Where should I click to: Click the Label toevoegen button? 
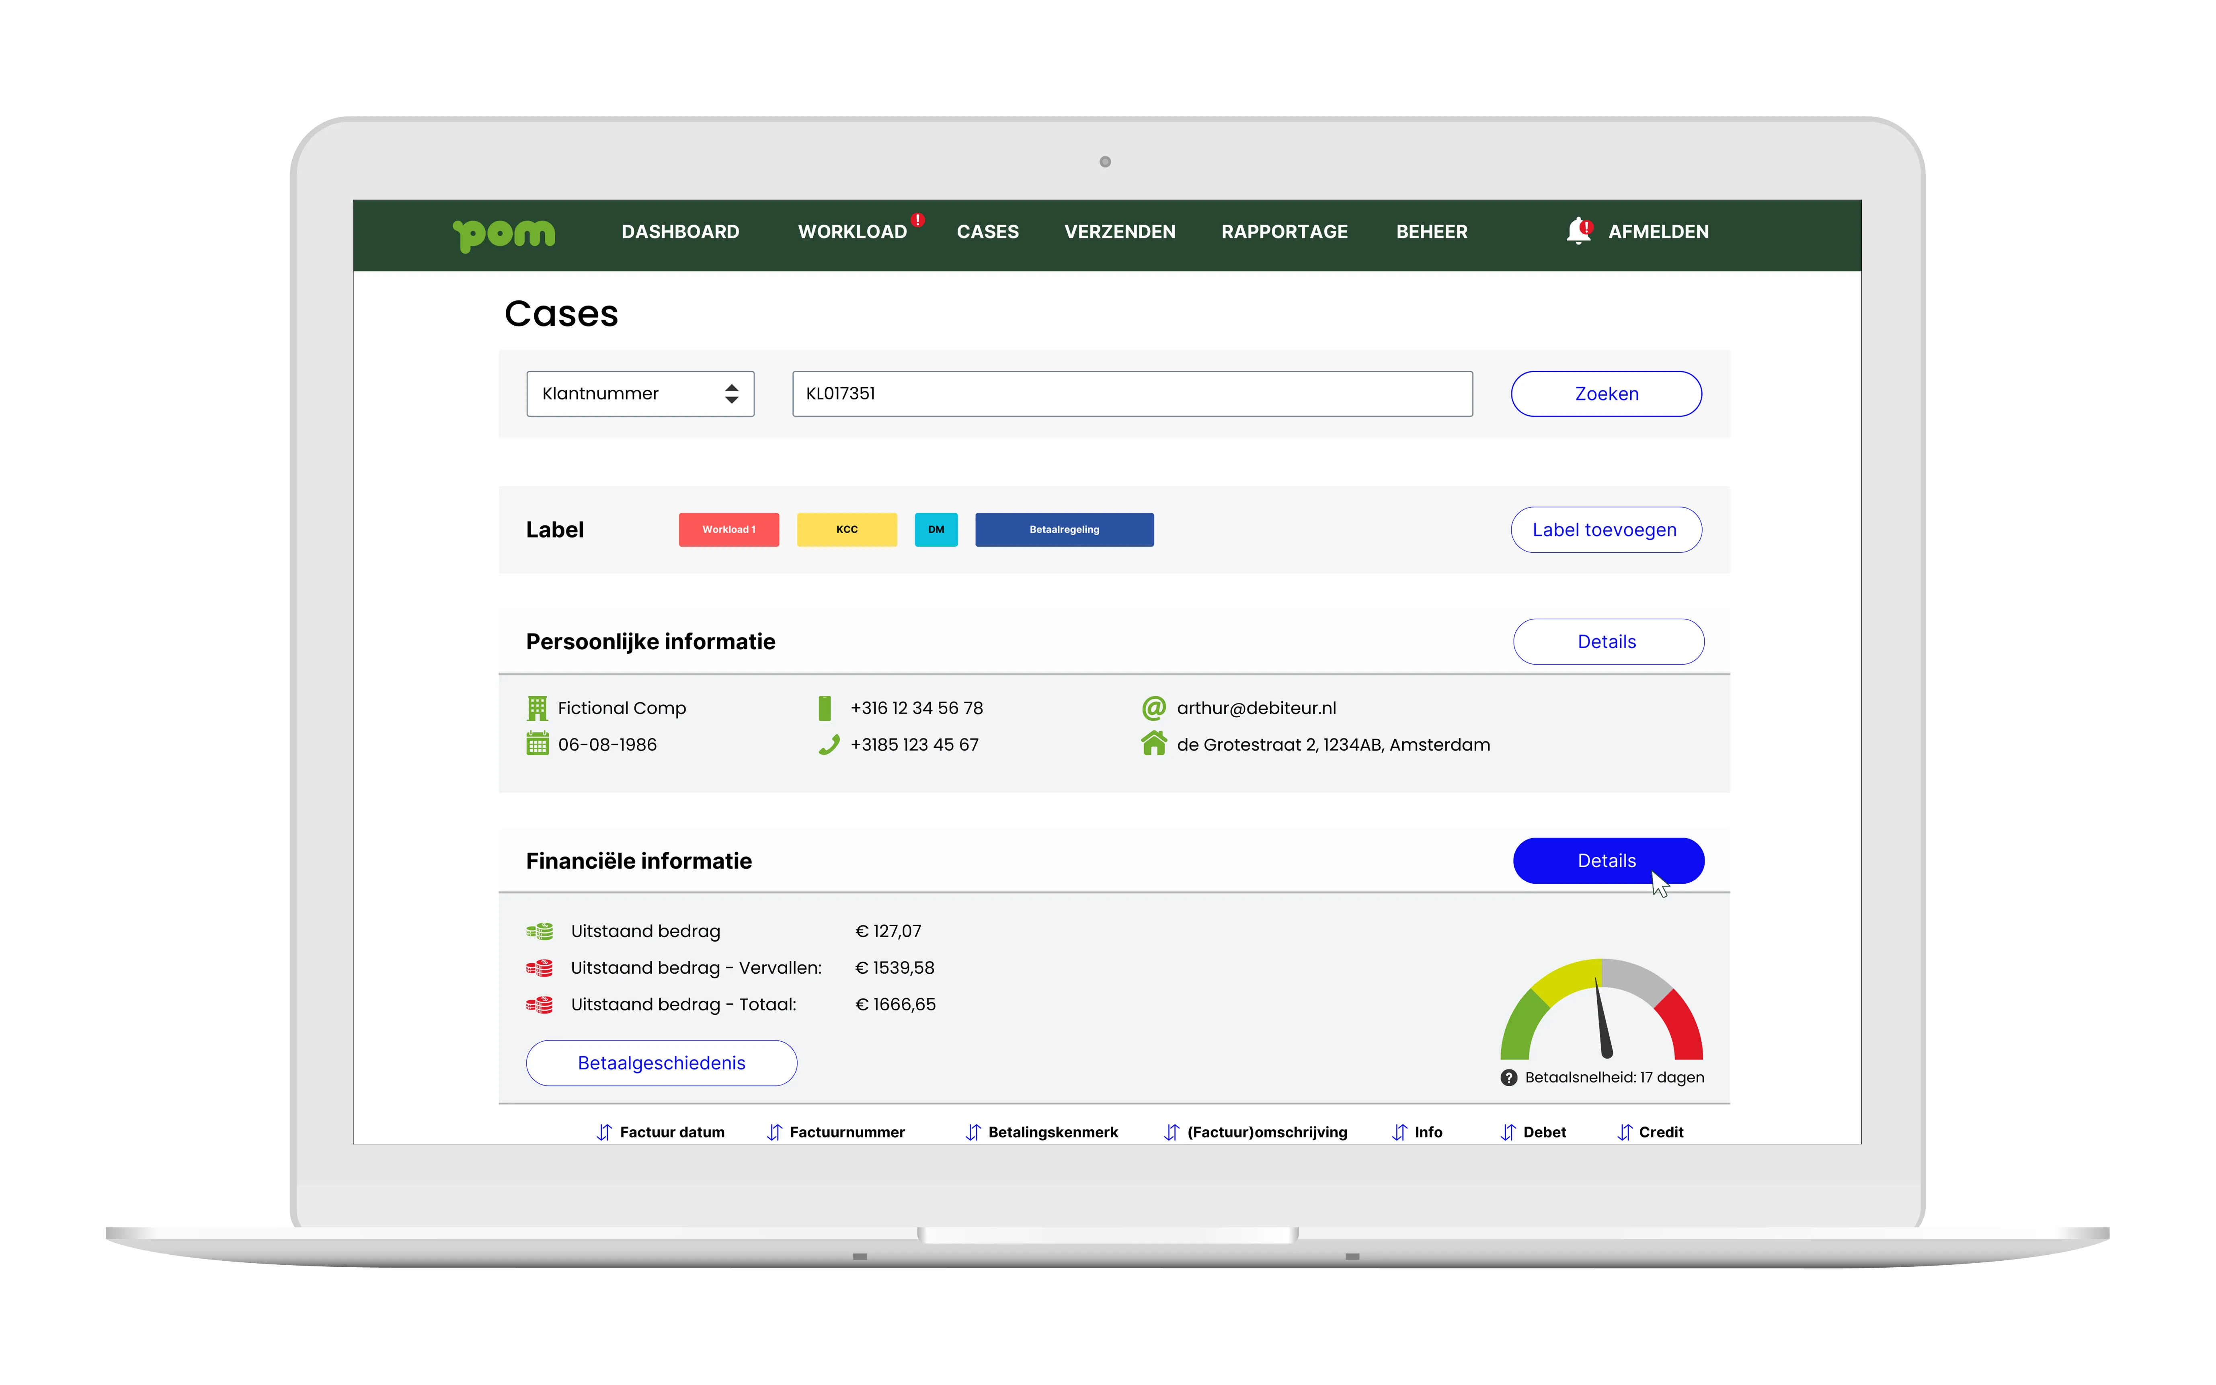pos(1606,529)
